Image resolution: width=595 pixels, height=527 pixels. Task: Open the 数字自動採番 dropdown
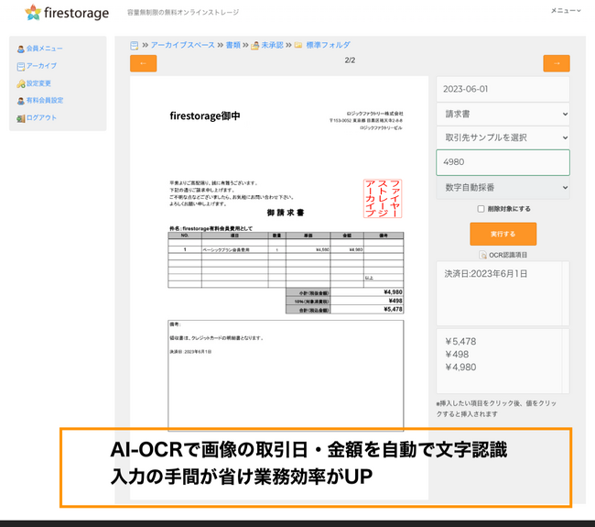coord(503,187)
